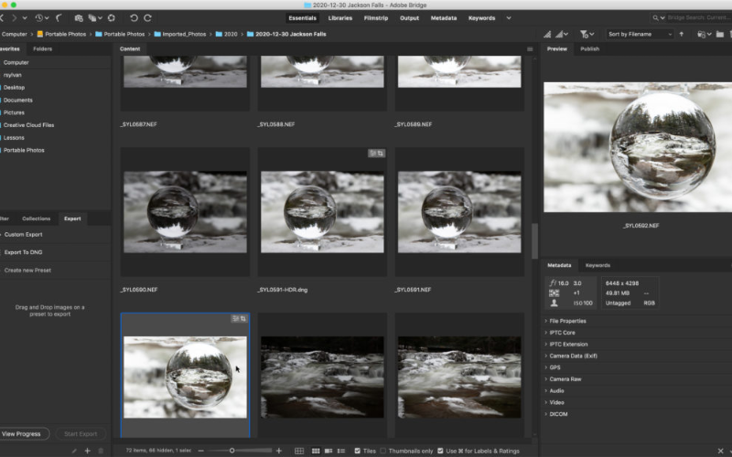
Task: Toggle ascending sort order arrow
Action: [x=682, y=34]
